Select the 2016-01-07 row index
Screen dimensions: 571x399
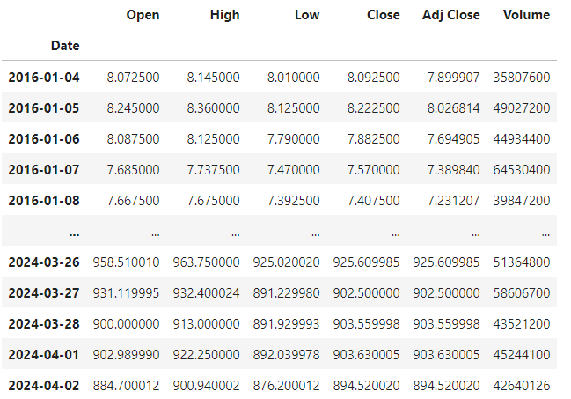click(44, 170)
